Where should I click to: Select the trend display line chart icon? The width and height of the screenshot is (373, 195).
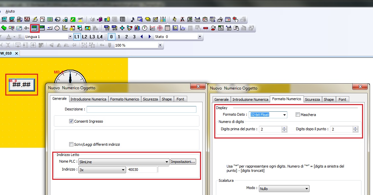(x=152, y=28)
